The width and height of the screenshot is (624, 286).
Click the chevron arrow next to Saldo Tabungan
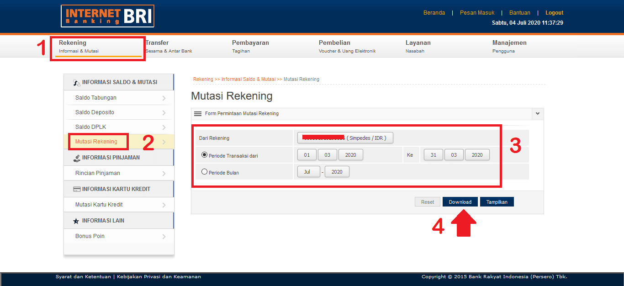coord(164,98)
